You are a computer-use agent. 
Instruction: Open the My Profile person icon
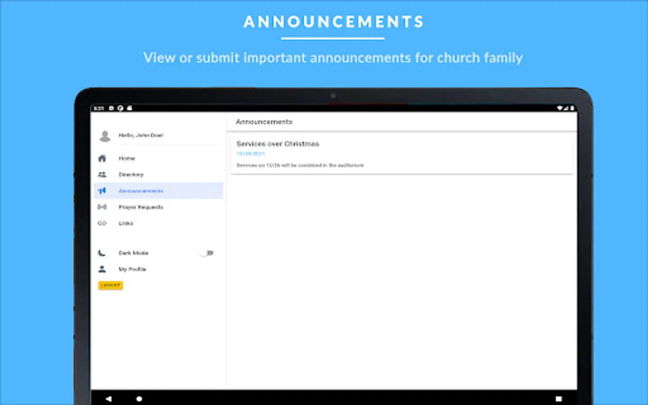(102, 269)
